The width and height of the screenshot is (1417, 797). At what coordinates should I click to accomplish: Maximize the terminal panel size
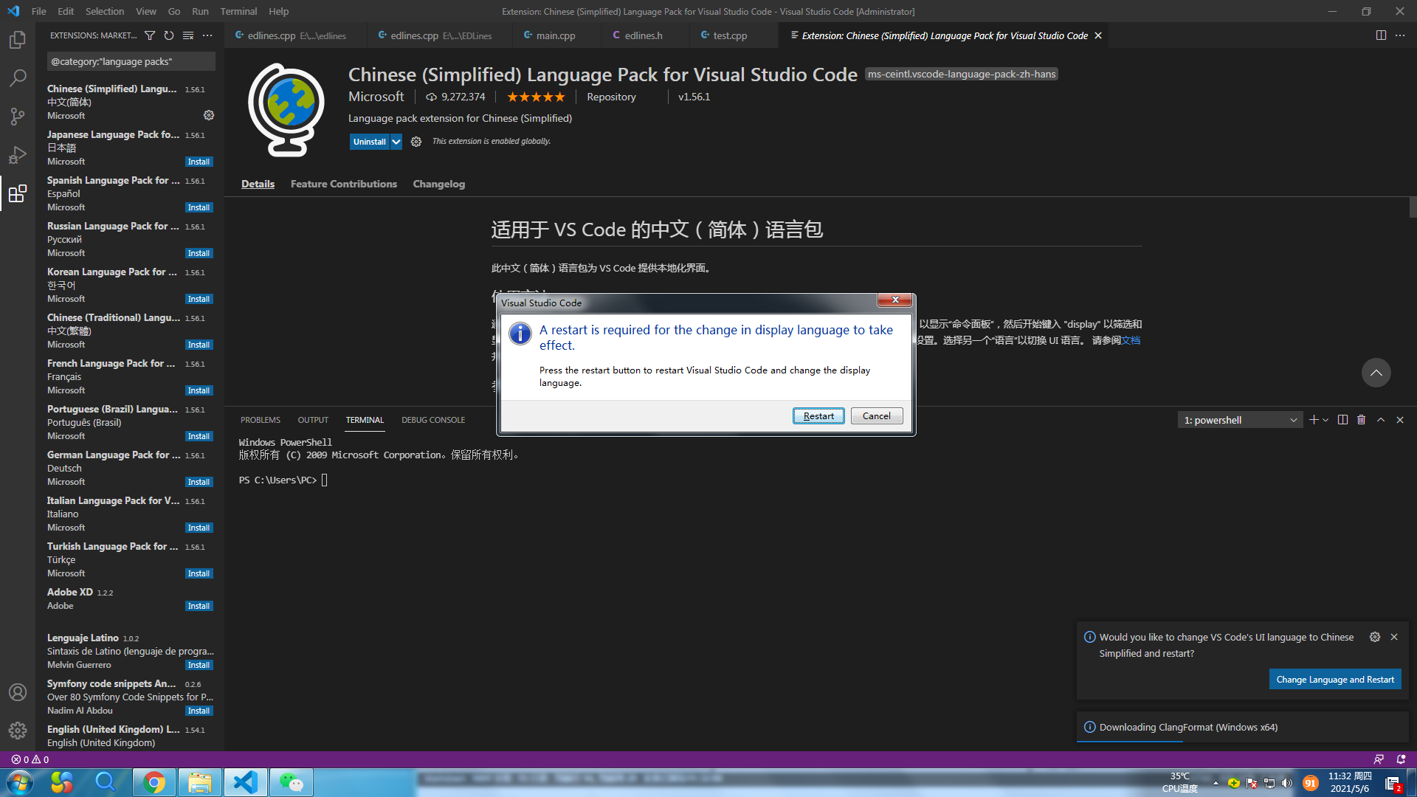coord(1381,420)
